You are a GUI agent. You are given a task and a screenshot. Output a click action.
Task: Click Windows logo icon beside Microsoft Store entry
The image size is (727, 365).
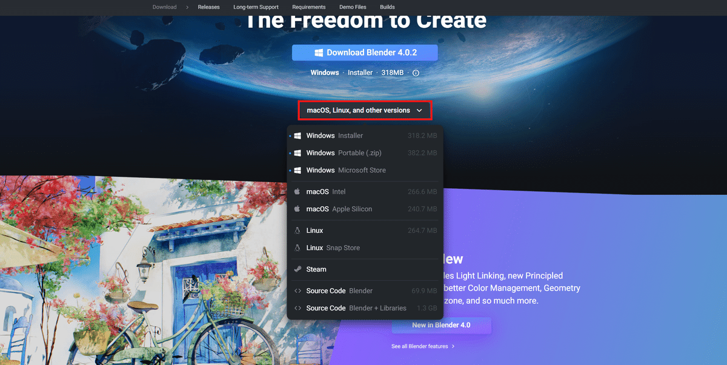(x=297, y=170)
